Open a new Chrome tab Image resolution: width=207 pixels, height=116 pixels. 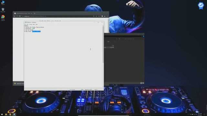pos(35,13)
